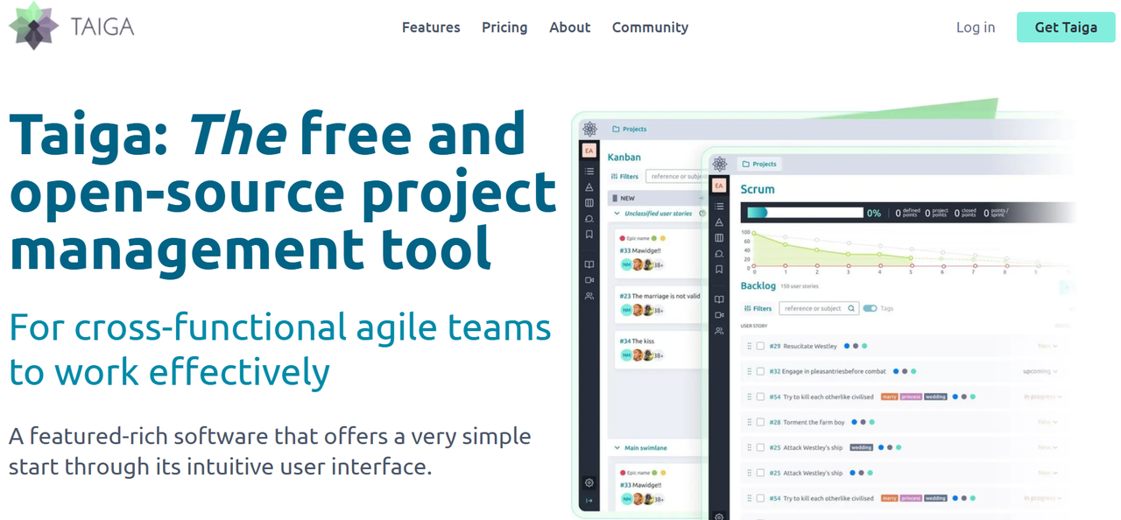Open story #32 Engage in pleasantries before combat
Viewport: 1121px width, 520px height.
tap(828, 371)
